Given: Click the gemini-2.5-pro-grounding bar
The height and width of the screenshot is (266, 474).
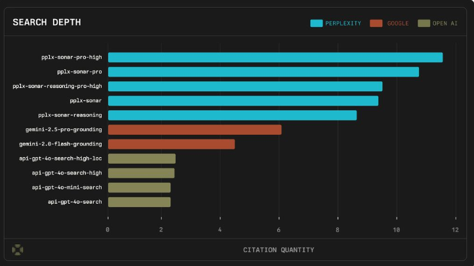Looking at the screenshot, I should point(195,130).
